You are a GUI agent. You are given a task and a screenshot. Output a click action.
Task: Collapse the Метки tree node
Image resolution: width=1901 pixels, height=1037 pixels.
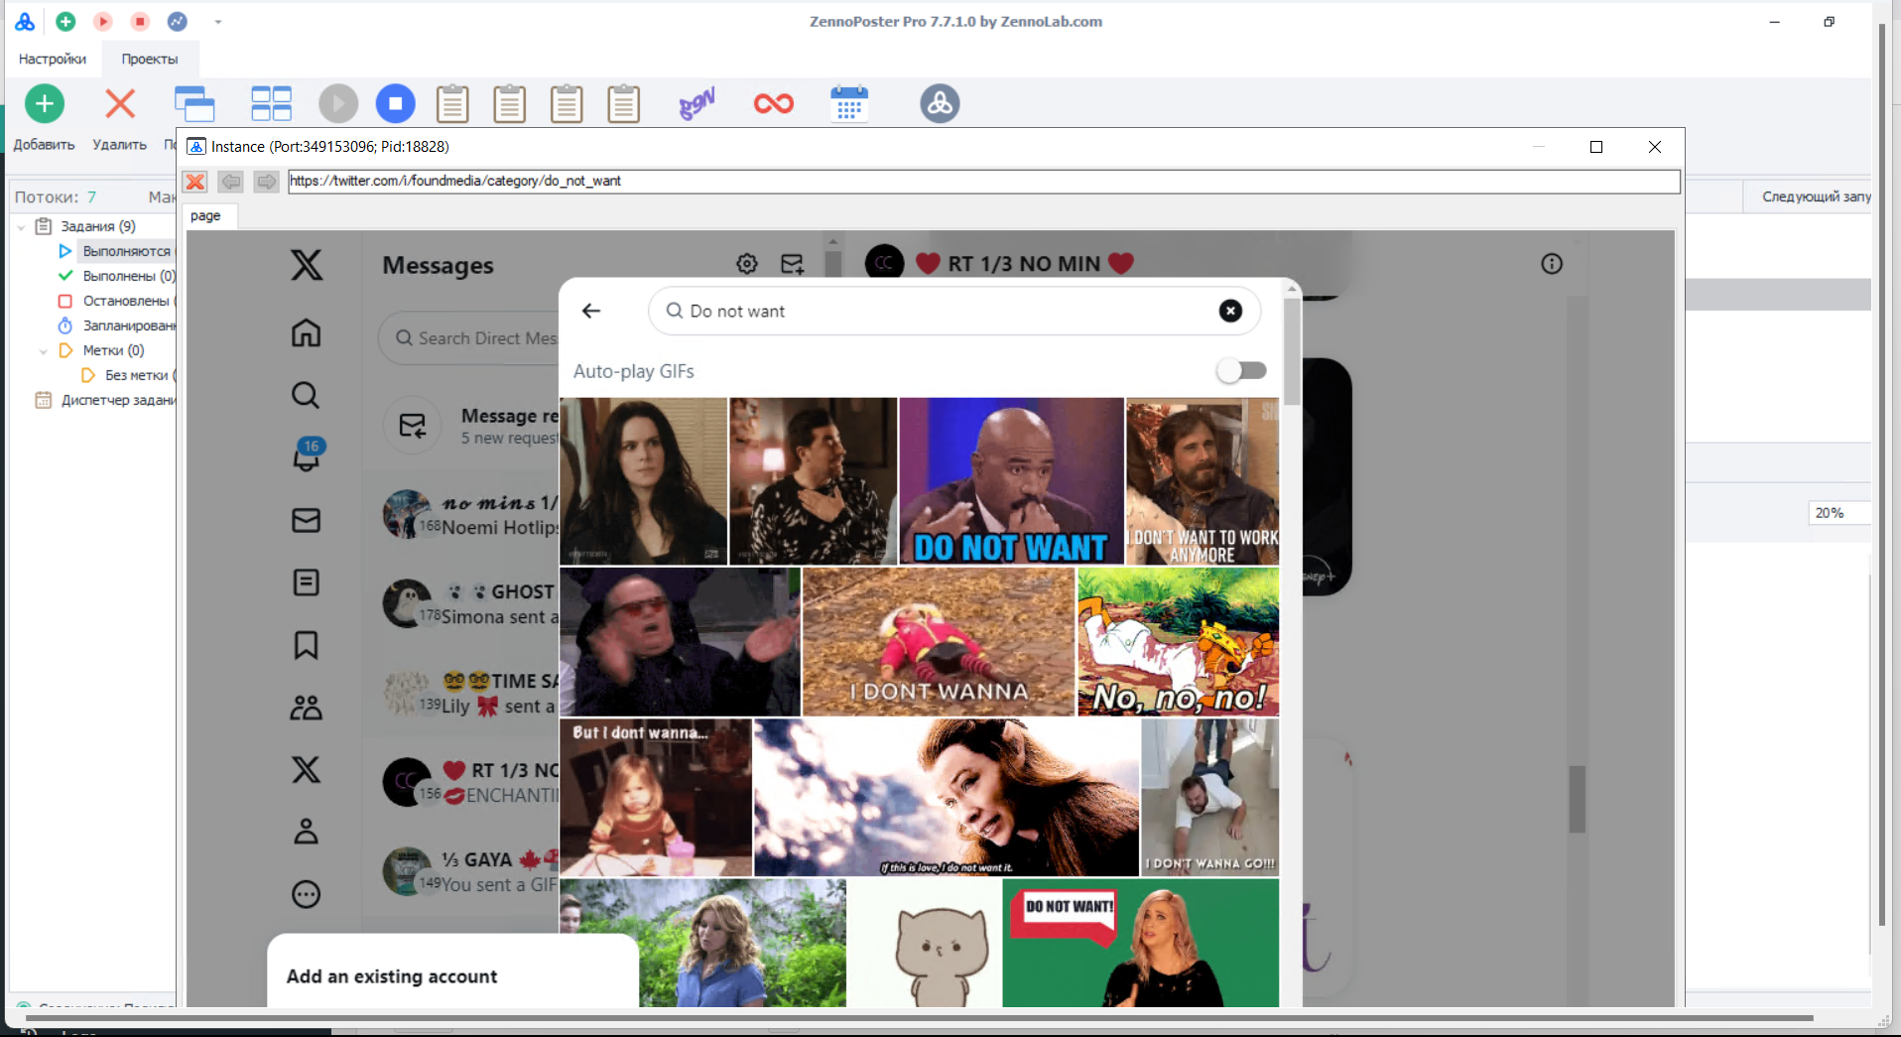(x=43, y=351)
